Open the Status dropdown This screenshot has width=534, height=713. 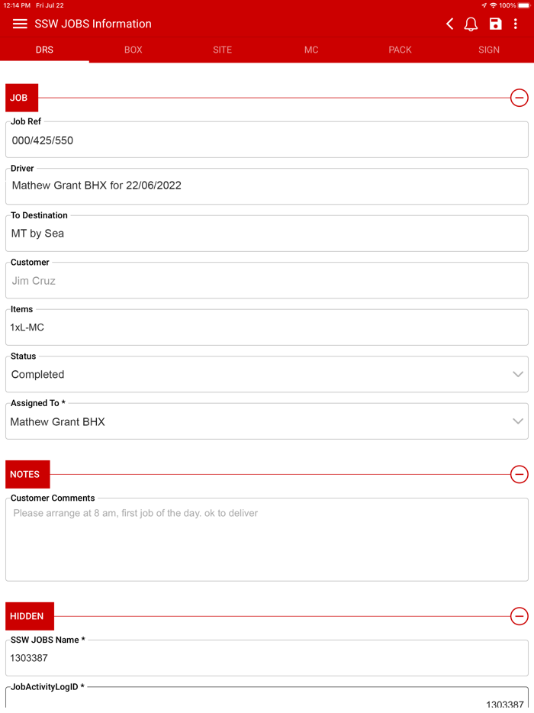267,374
